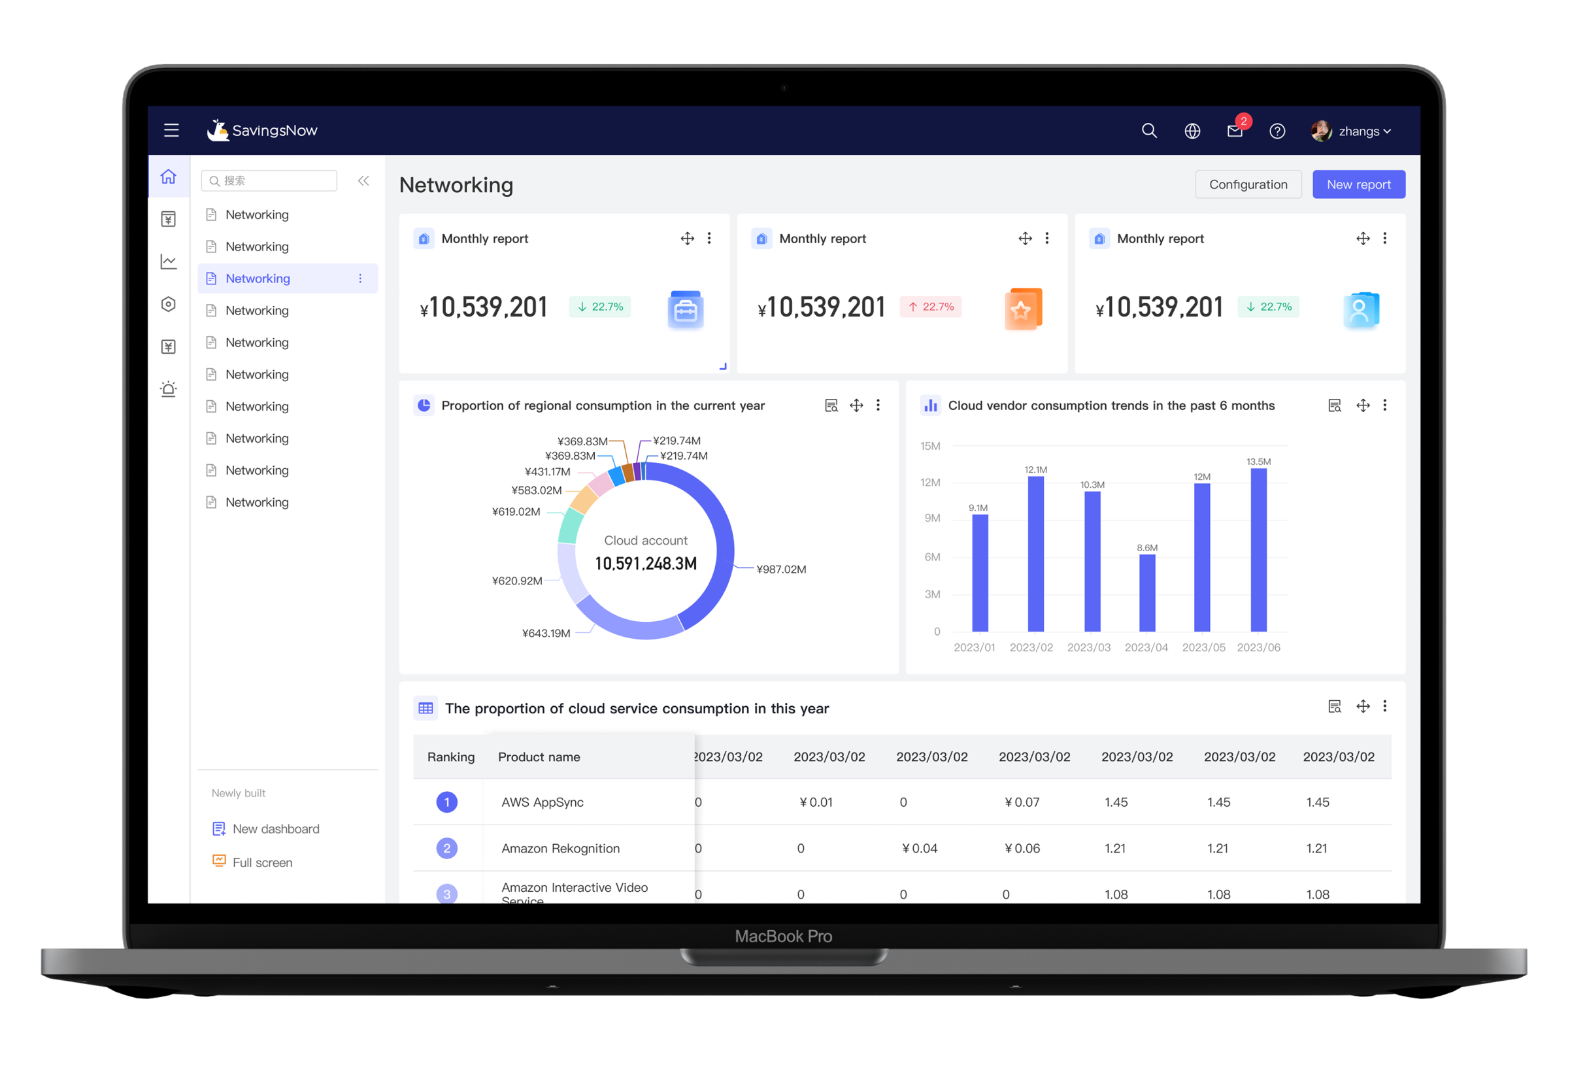
Task: Open the more options beside the selected Networking item
Action: click(x=361, y=279)
